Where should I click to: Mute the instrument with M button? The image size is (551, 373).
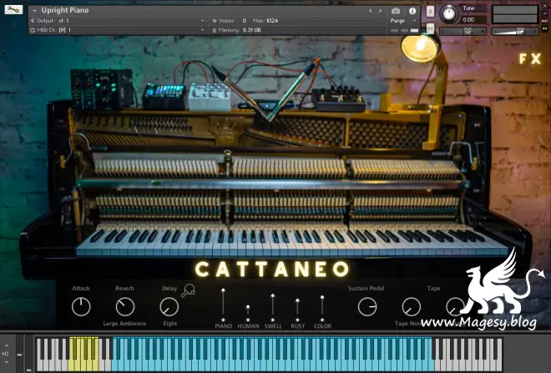[430, 28]
